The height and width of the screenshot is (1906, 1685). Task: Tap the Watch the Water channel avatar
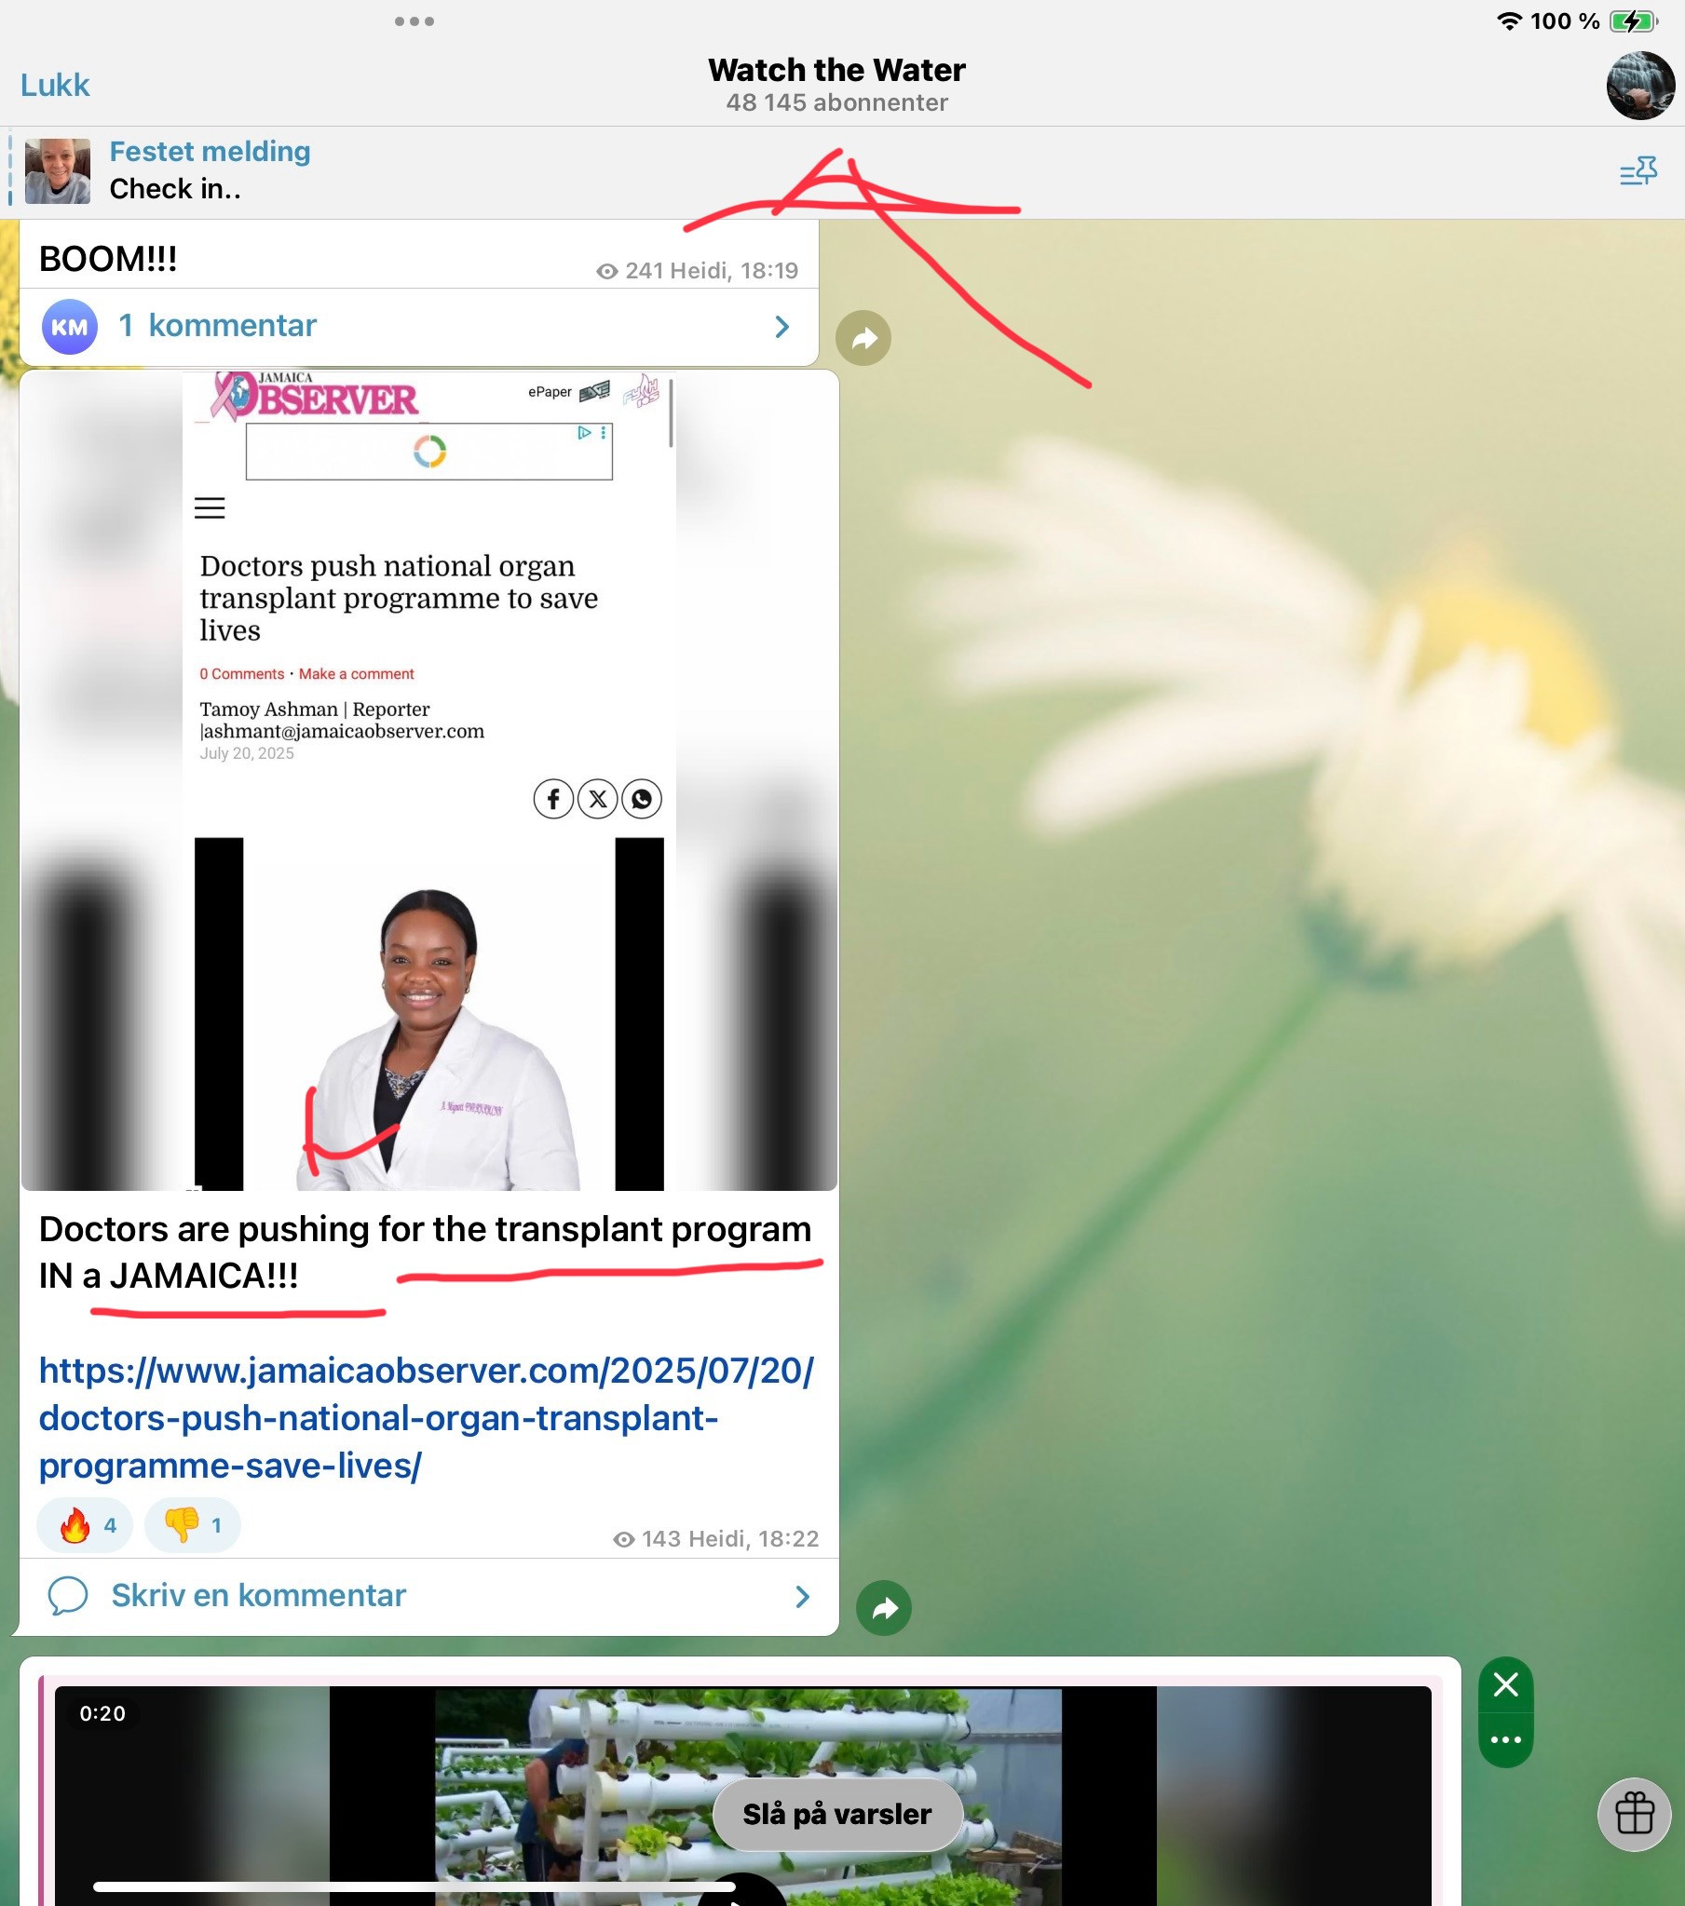[x=1639, y=86]
